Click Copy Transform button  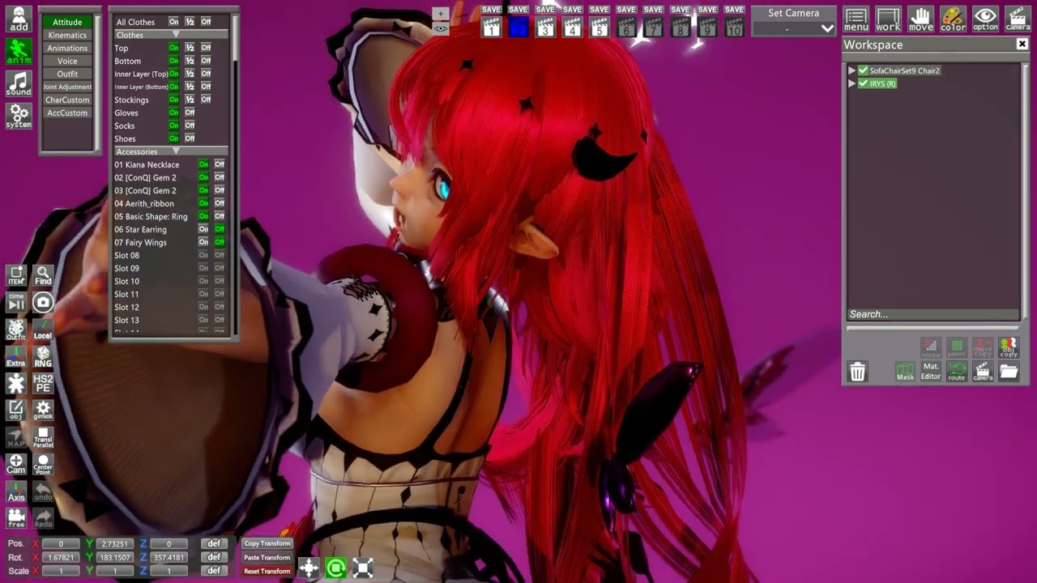click(267, 543)
